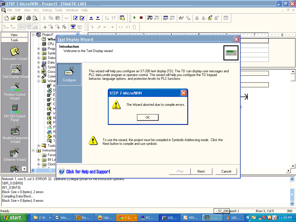This screenshot has height=222, width=296.
Task: Click the Print Preview magnifier icon
Action: coord(35,18)
